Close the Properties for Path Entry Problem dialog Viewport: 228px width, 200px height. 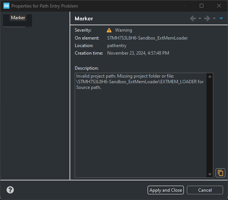pos(219,6)
